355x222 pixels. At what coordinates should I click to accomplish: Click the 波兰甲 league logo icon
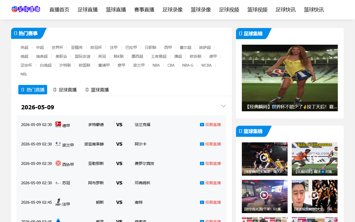[58, 144]
